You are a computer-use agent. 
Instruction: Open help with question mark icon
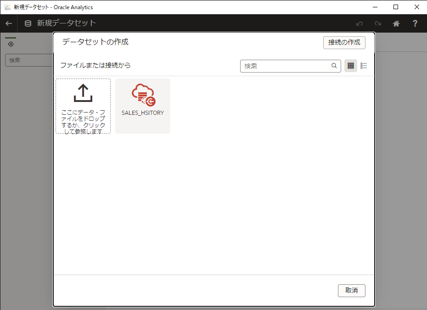(x=415, y=23)
